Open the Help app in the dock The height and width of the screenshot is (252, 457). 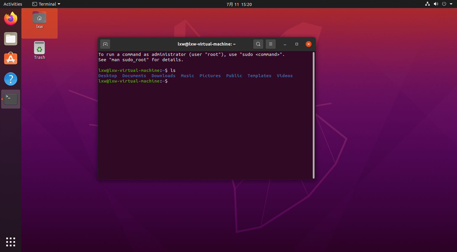point(11,79)
